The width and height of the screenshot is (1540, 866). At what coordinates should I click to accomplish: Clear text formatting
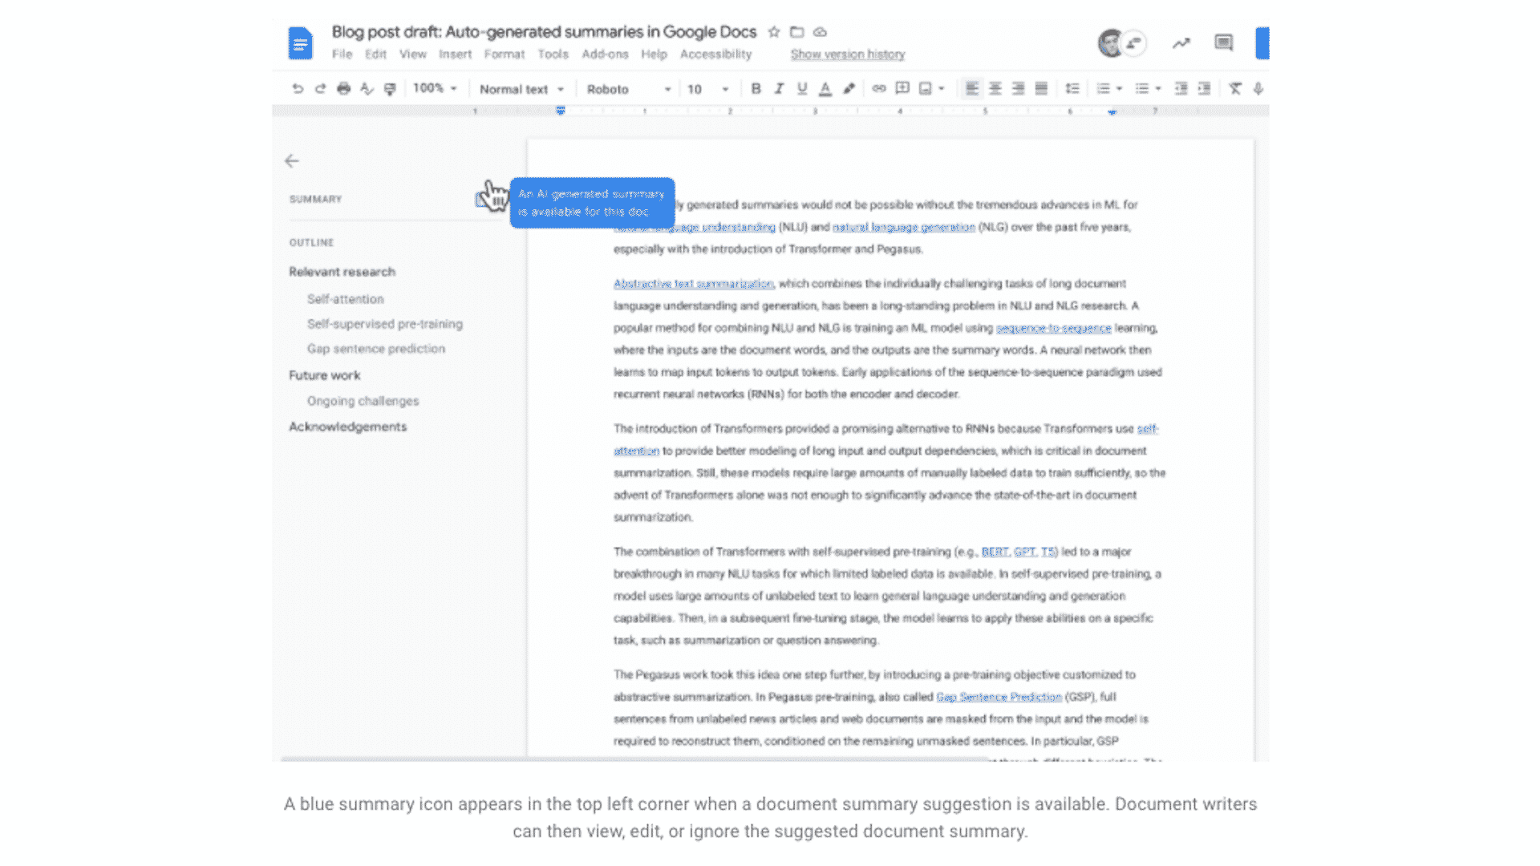click(x=1235, y=89)
